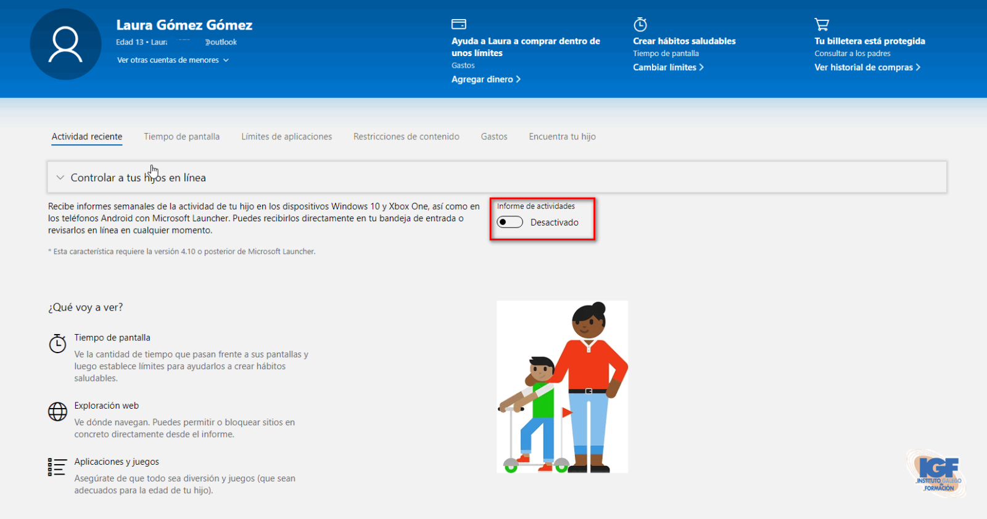This screenshot has height=519, width=987.
Task: Click the stopwatch healthy habits icon
Action: 640,25
